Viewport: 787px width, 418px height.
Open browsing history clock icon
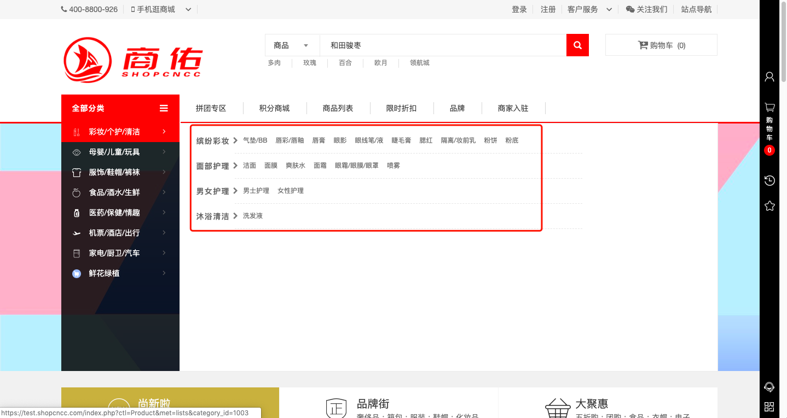click(x=769, y=180)
